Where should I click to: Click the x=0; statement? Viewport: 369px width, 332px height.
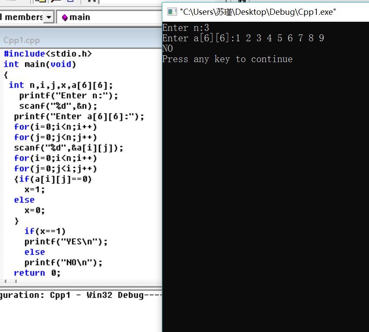pyautogui.click(x=35, y=210)
